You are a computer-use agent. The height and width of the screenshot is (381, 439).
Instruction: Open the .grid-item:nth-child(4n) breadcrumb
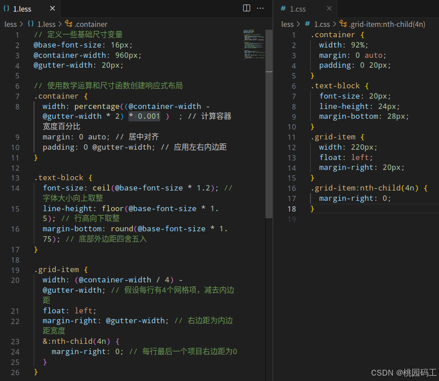[387, 24]
